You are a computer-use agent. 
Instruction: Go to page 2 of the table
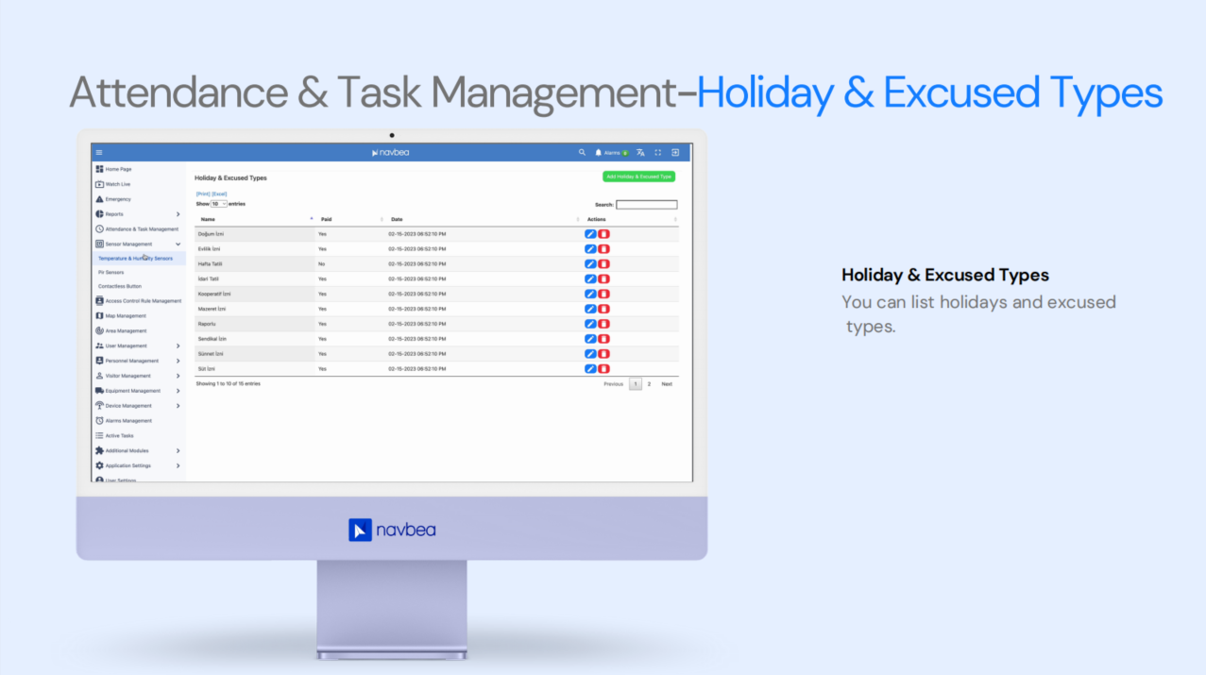649,384
